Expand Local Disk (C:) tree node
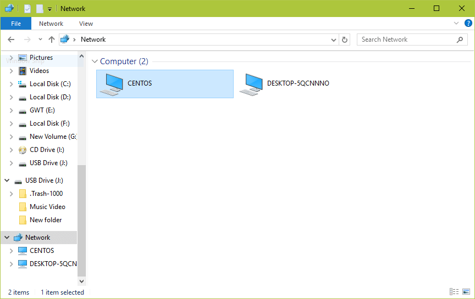The width and height of the screenshot is (475, 299). point(11,84)
